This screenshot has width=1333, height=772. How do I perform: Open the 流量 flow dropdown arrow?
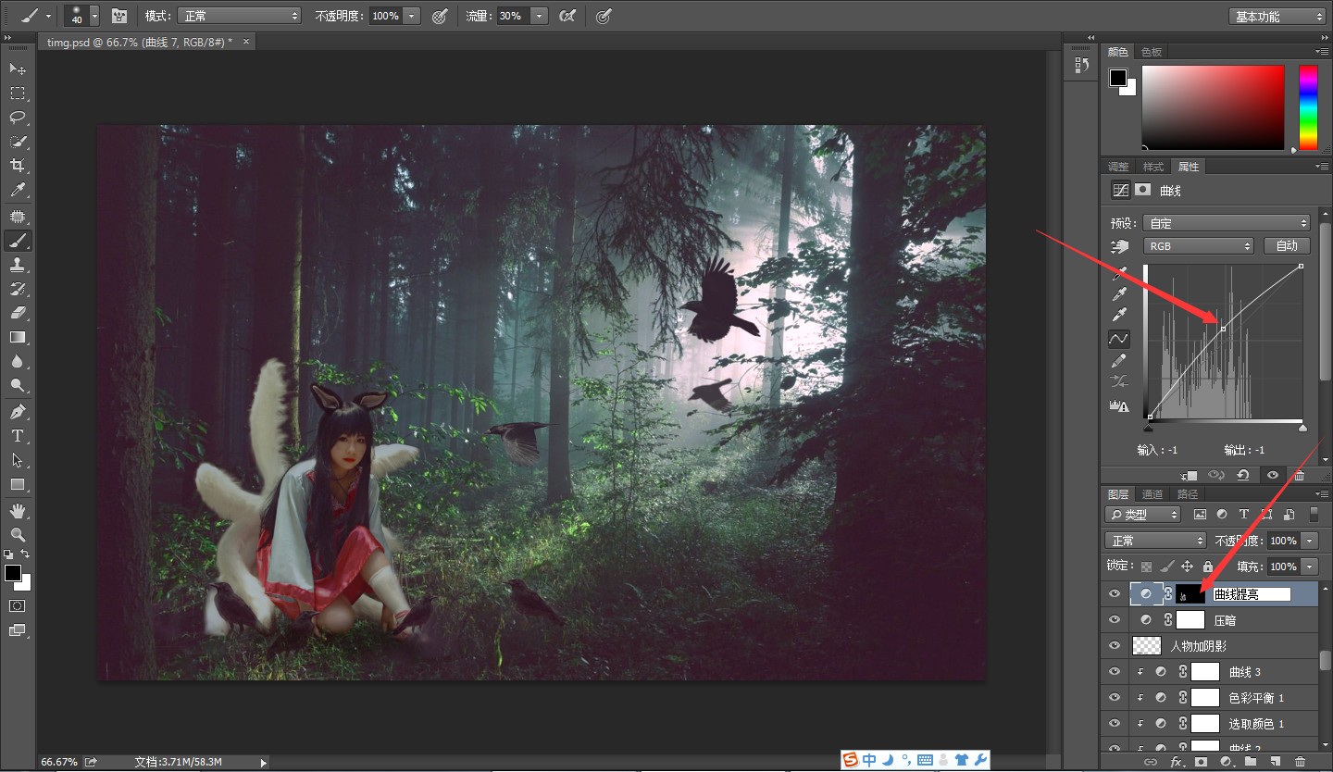click(x=540, y=16)
